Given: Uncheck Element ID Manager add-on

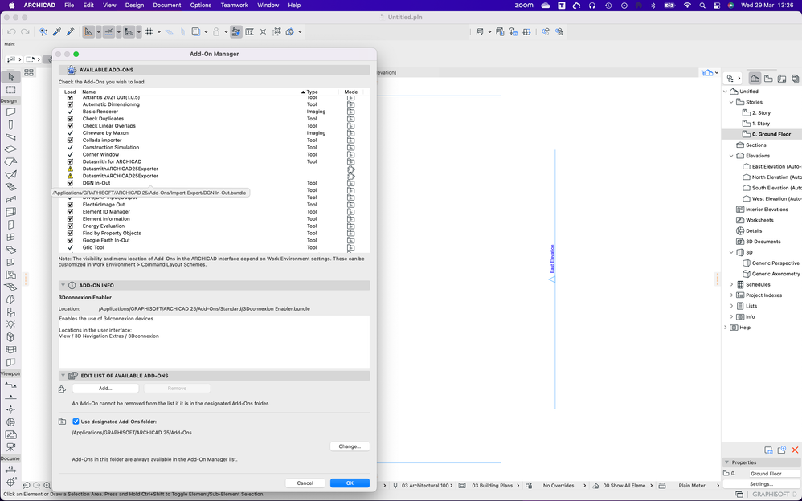Looking at the screenshot, I should [70, 212].
